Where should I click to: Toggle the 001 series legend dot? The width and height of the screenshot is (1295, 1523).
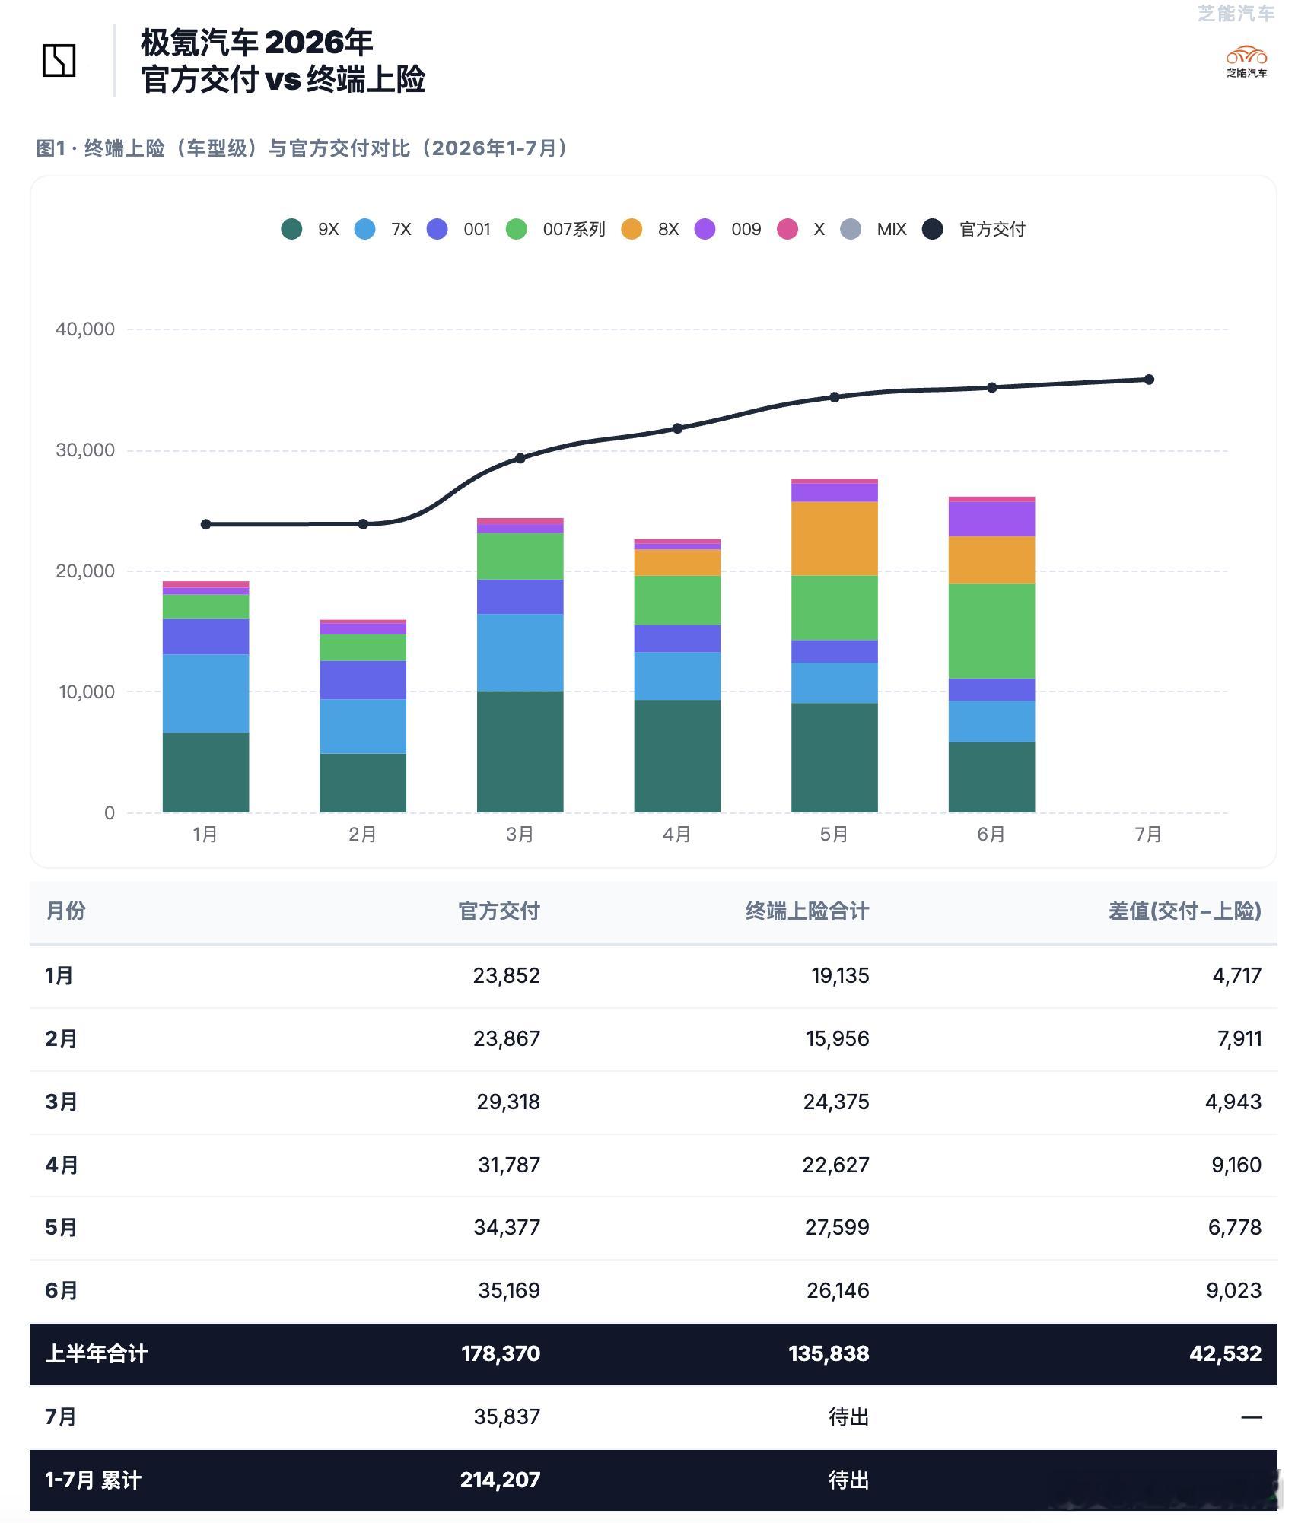(437, 229)
